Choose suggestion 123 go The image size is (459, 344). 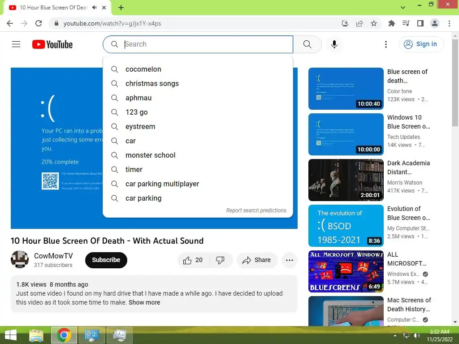click(x=198, y=112)
